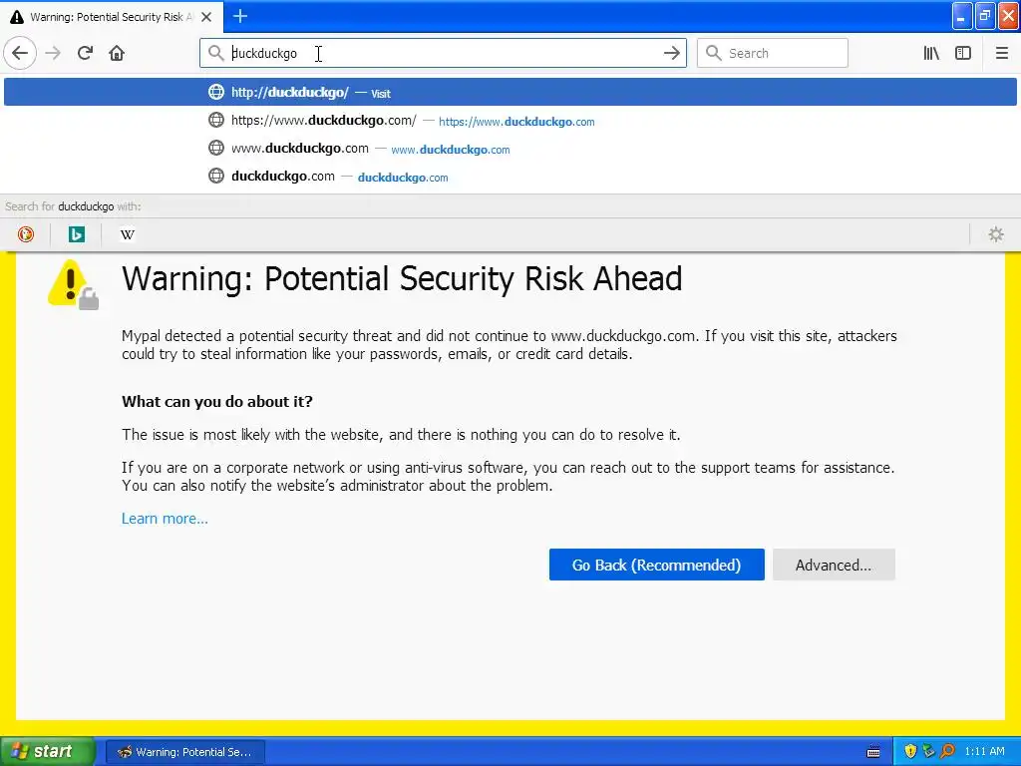Search with DuckDuckGo one-off engine icon
This screenshot has height=766, width=1021.
[x=26, y=234]
